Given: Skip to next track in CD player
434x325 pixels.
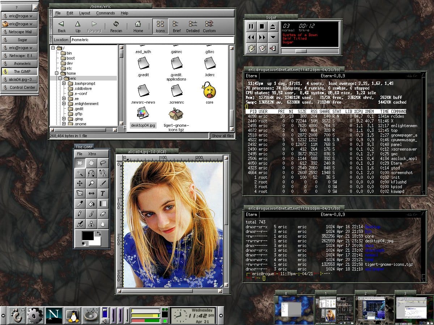Looking at the screenshot, I should click(x=261, y=37).
